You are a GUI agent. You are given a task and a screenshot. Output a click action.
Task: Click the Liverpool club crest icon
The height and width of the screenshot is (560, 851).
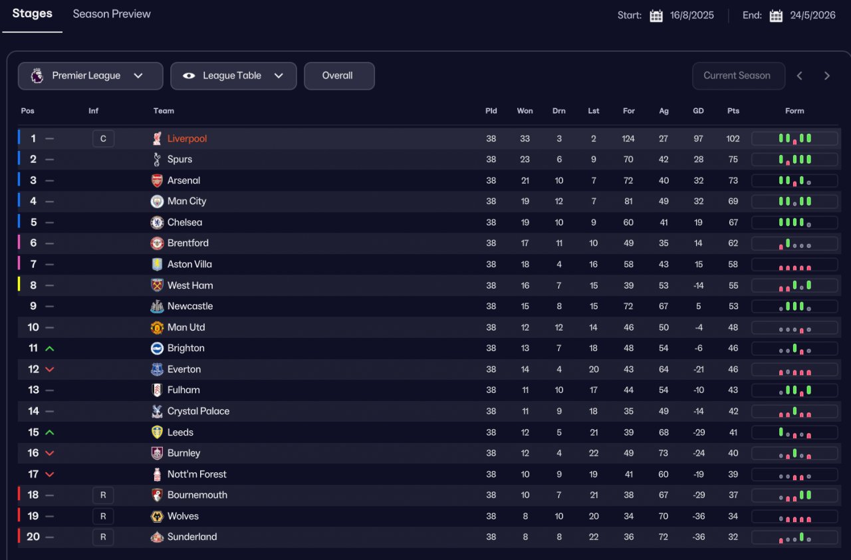(x=157, y=138)
